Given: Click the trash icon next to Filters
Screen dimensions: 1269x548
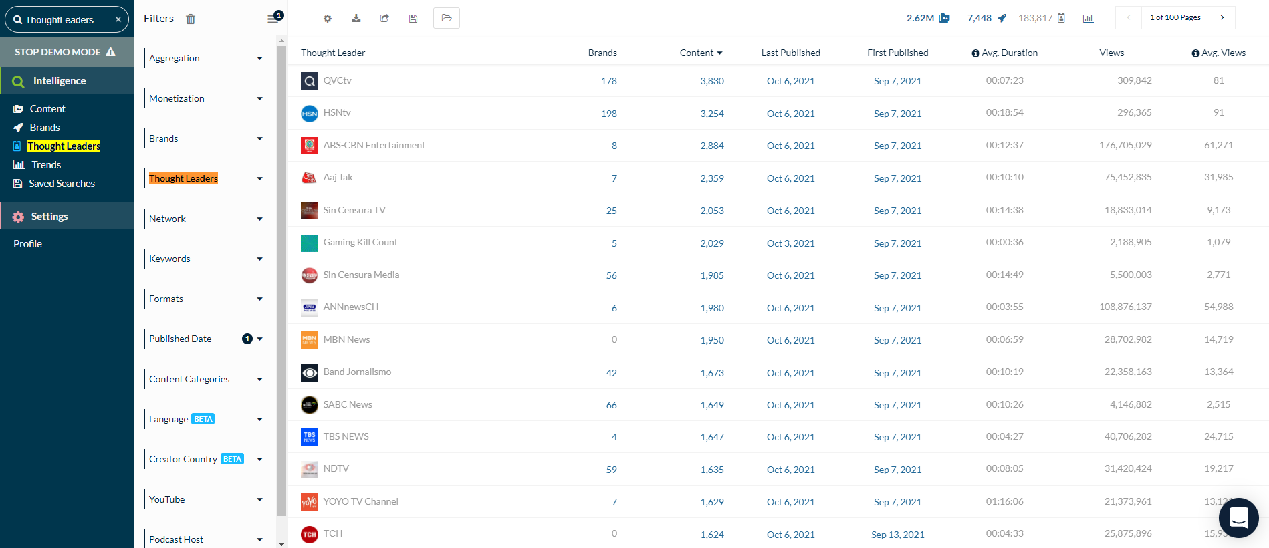Looking at the screenshot, I should click(191, 19).
